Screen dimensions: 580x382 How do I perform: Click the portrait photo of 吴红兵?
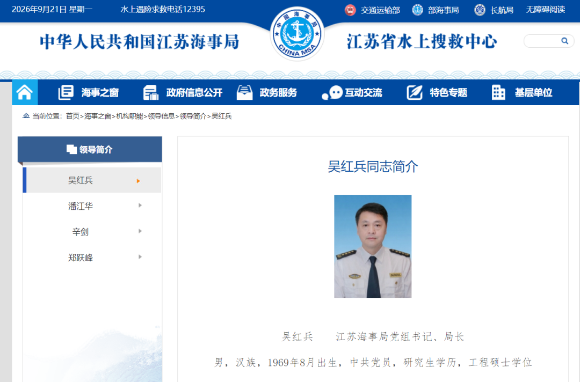373,246
